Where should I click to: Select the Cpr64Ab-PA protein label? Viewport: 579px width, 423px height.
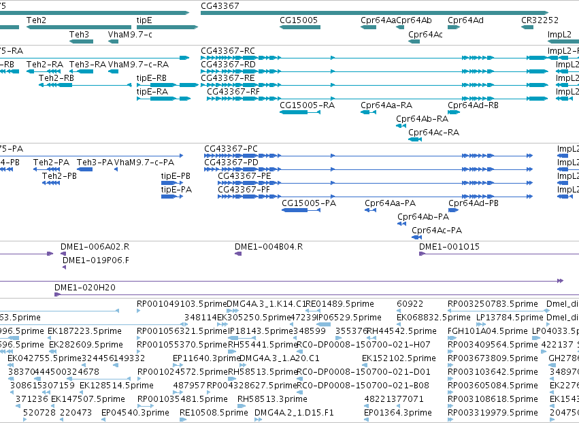[423, 217]
